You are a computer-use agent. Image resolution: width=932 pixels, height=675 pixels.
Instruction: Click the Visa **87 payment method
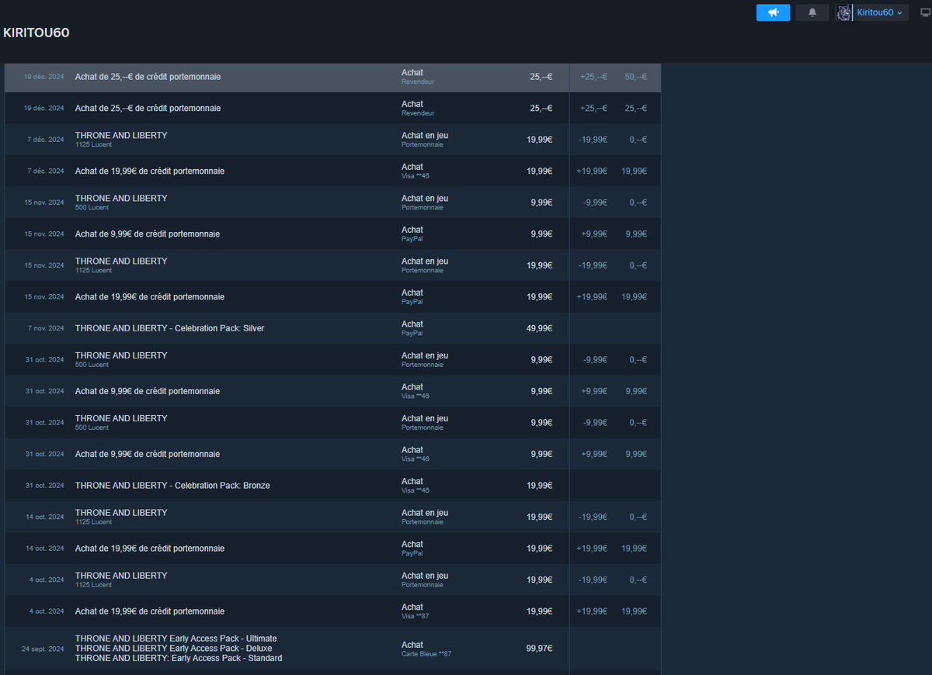tap(416, 616)
